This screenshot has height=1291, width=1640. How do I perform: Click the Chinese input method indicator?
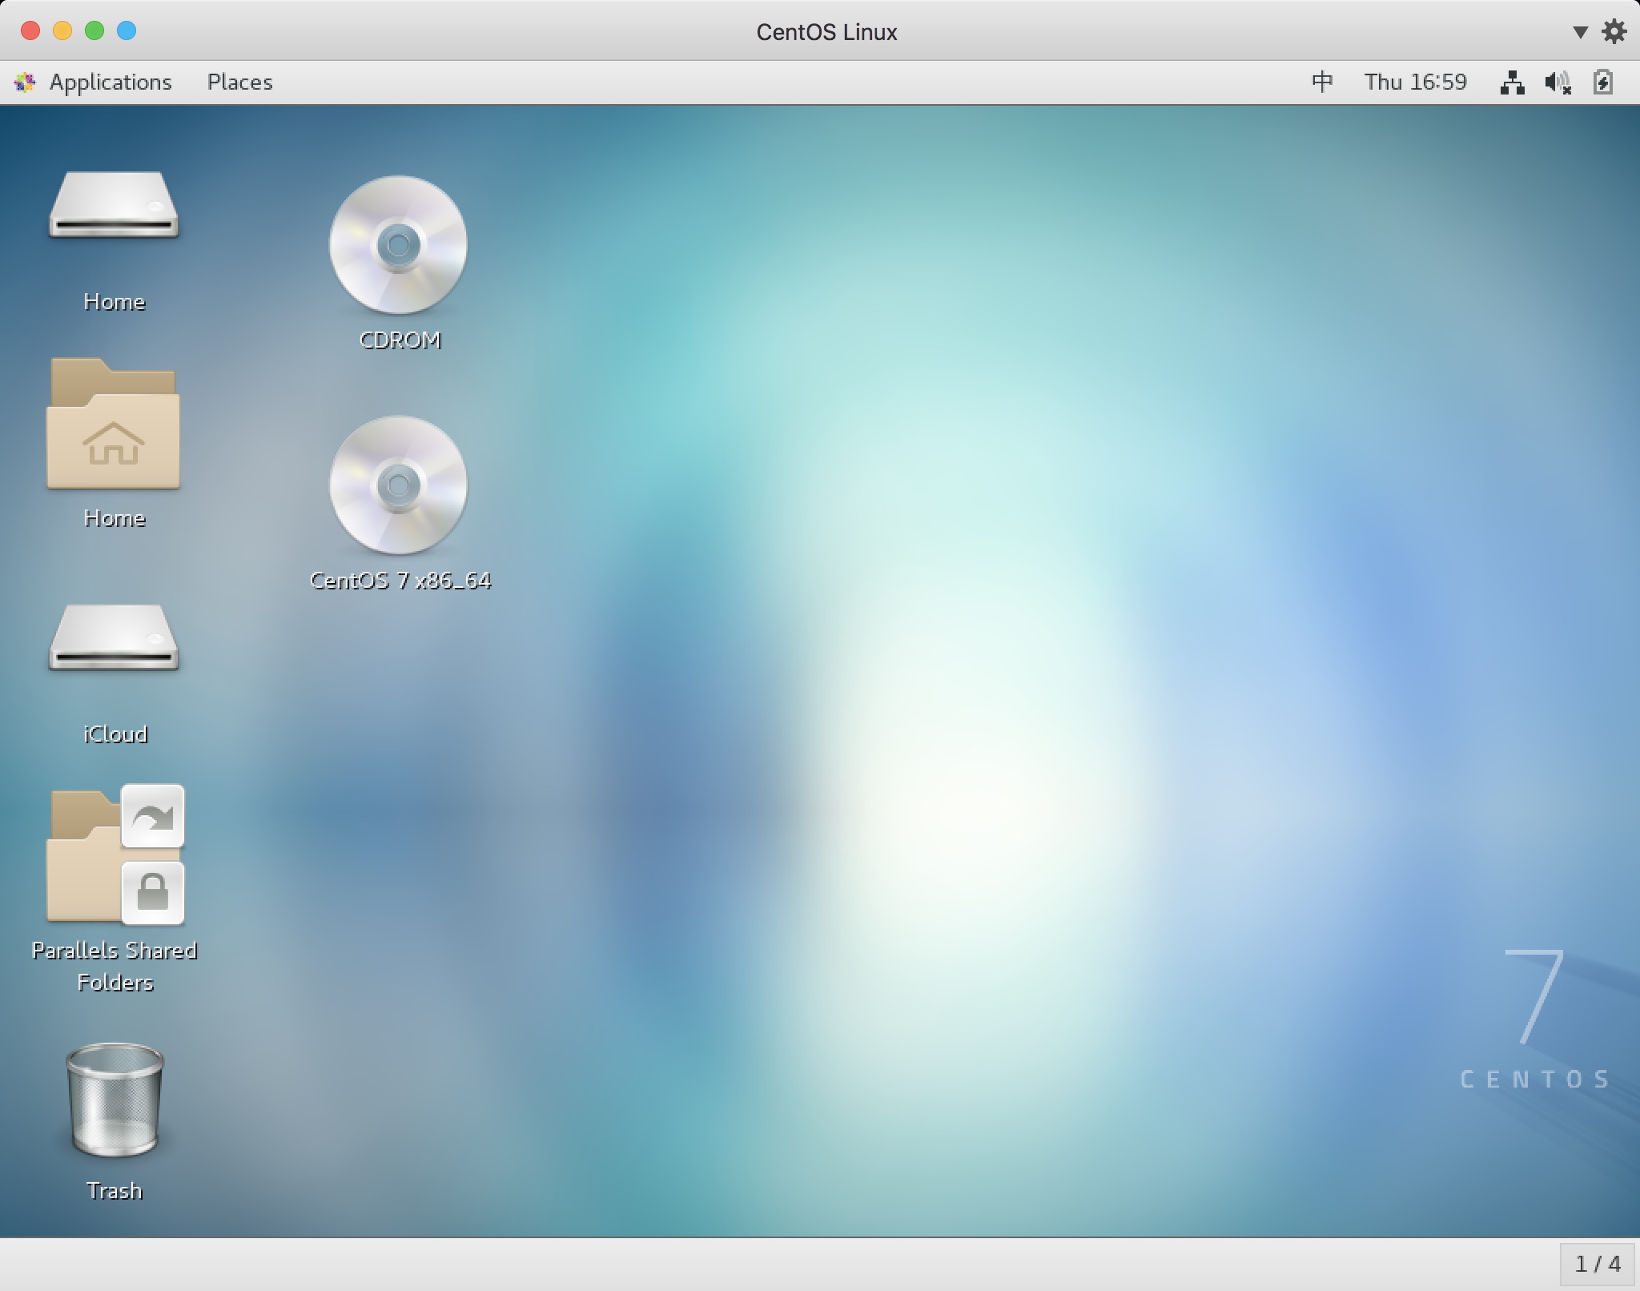1322,82
